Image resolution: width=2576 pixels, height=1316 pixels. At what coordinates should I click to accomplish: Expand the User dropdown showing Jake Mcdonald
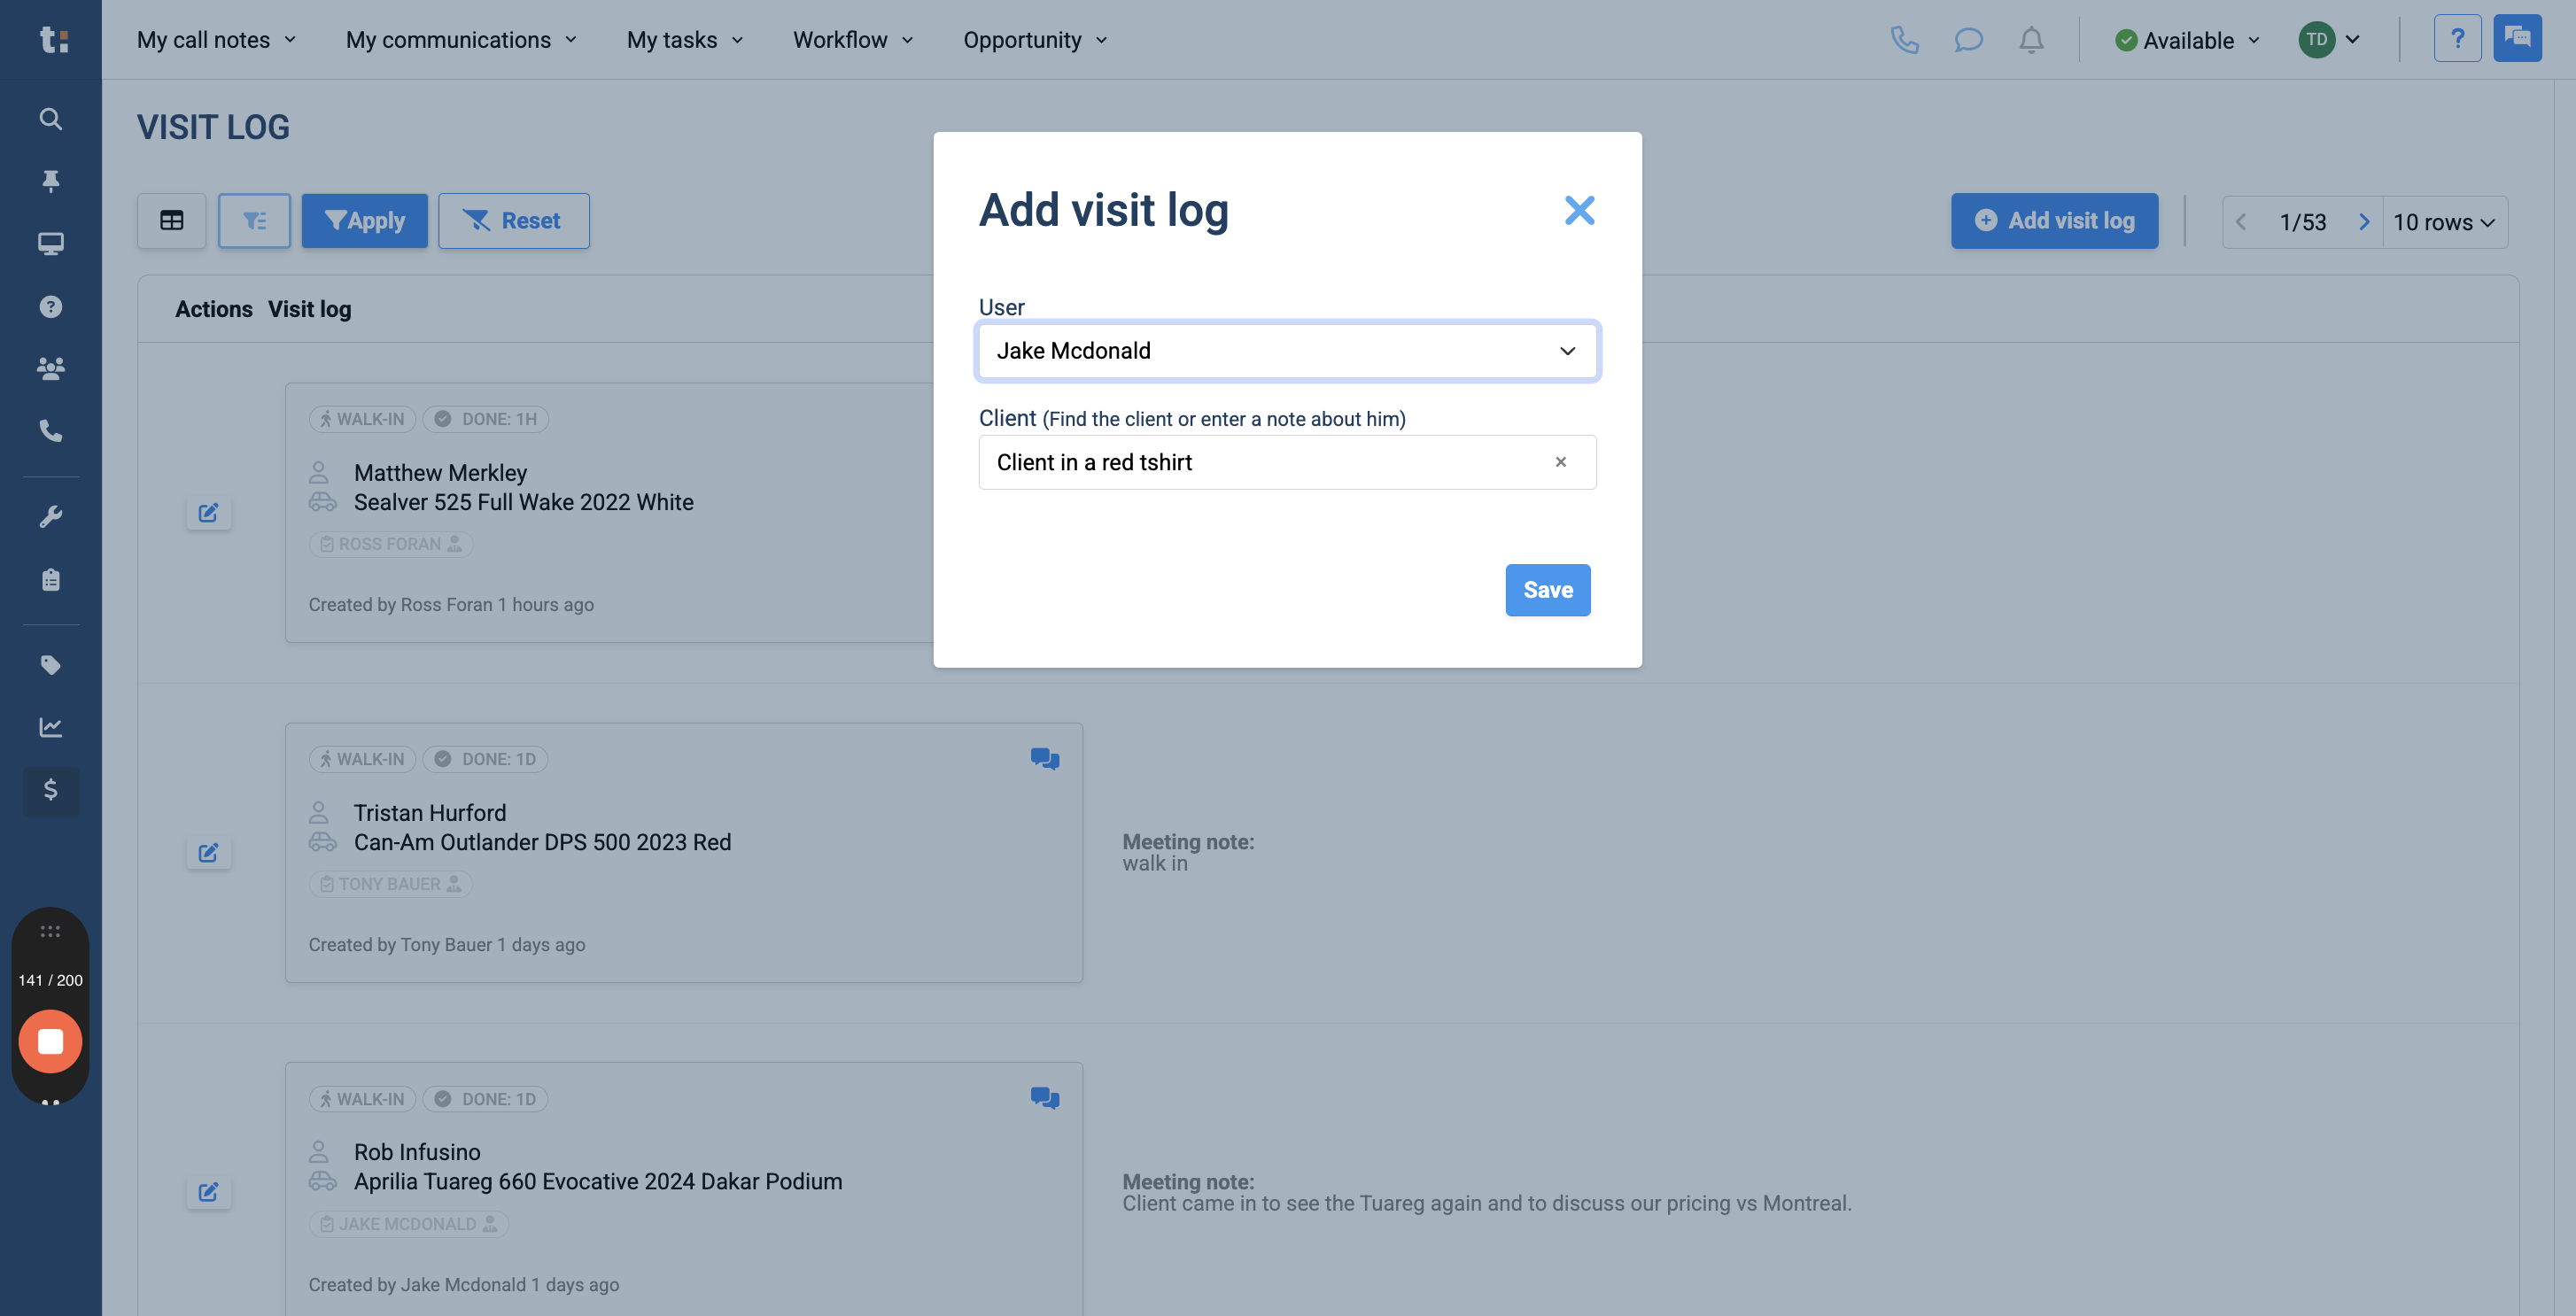1287,351
